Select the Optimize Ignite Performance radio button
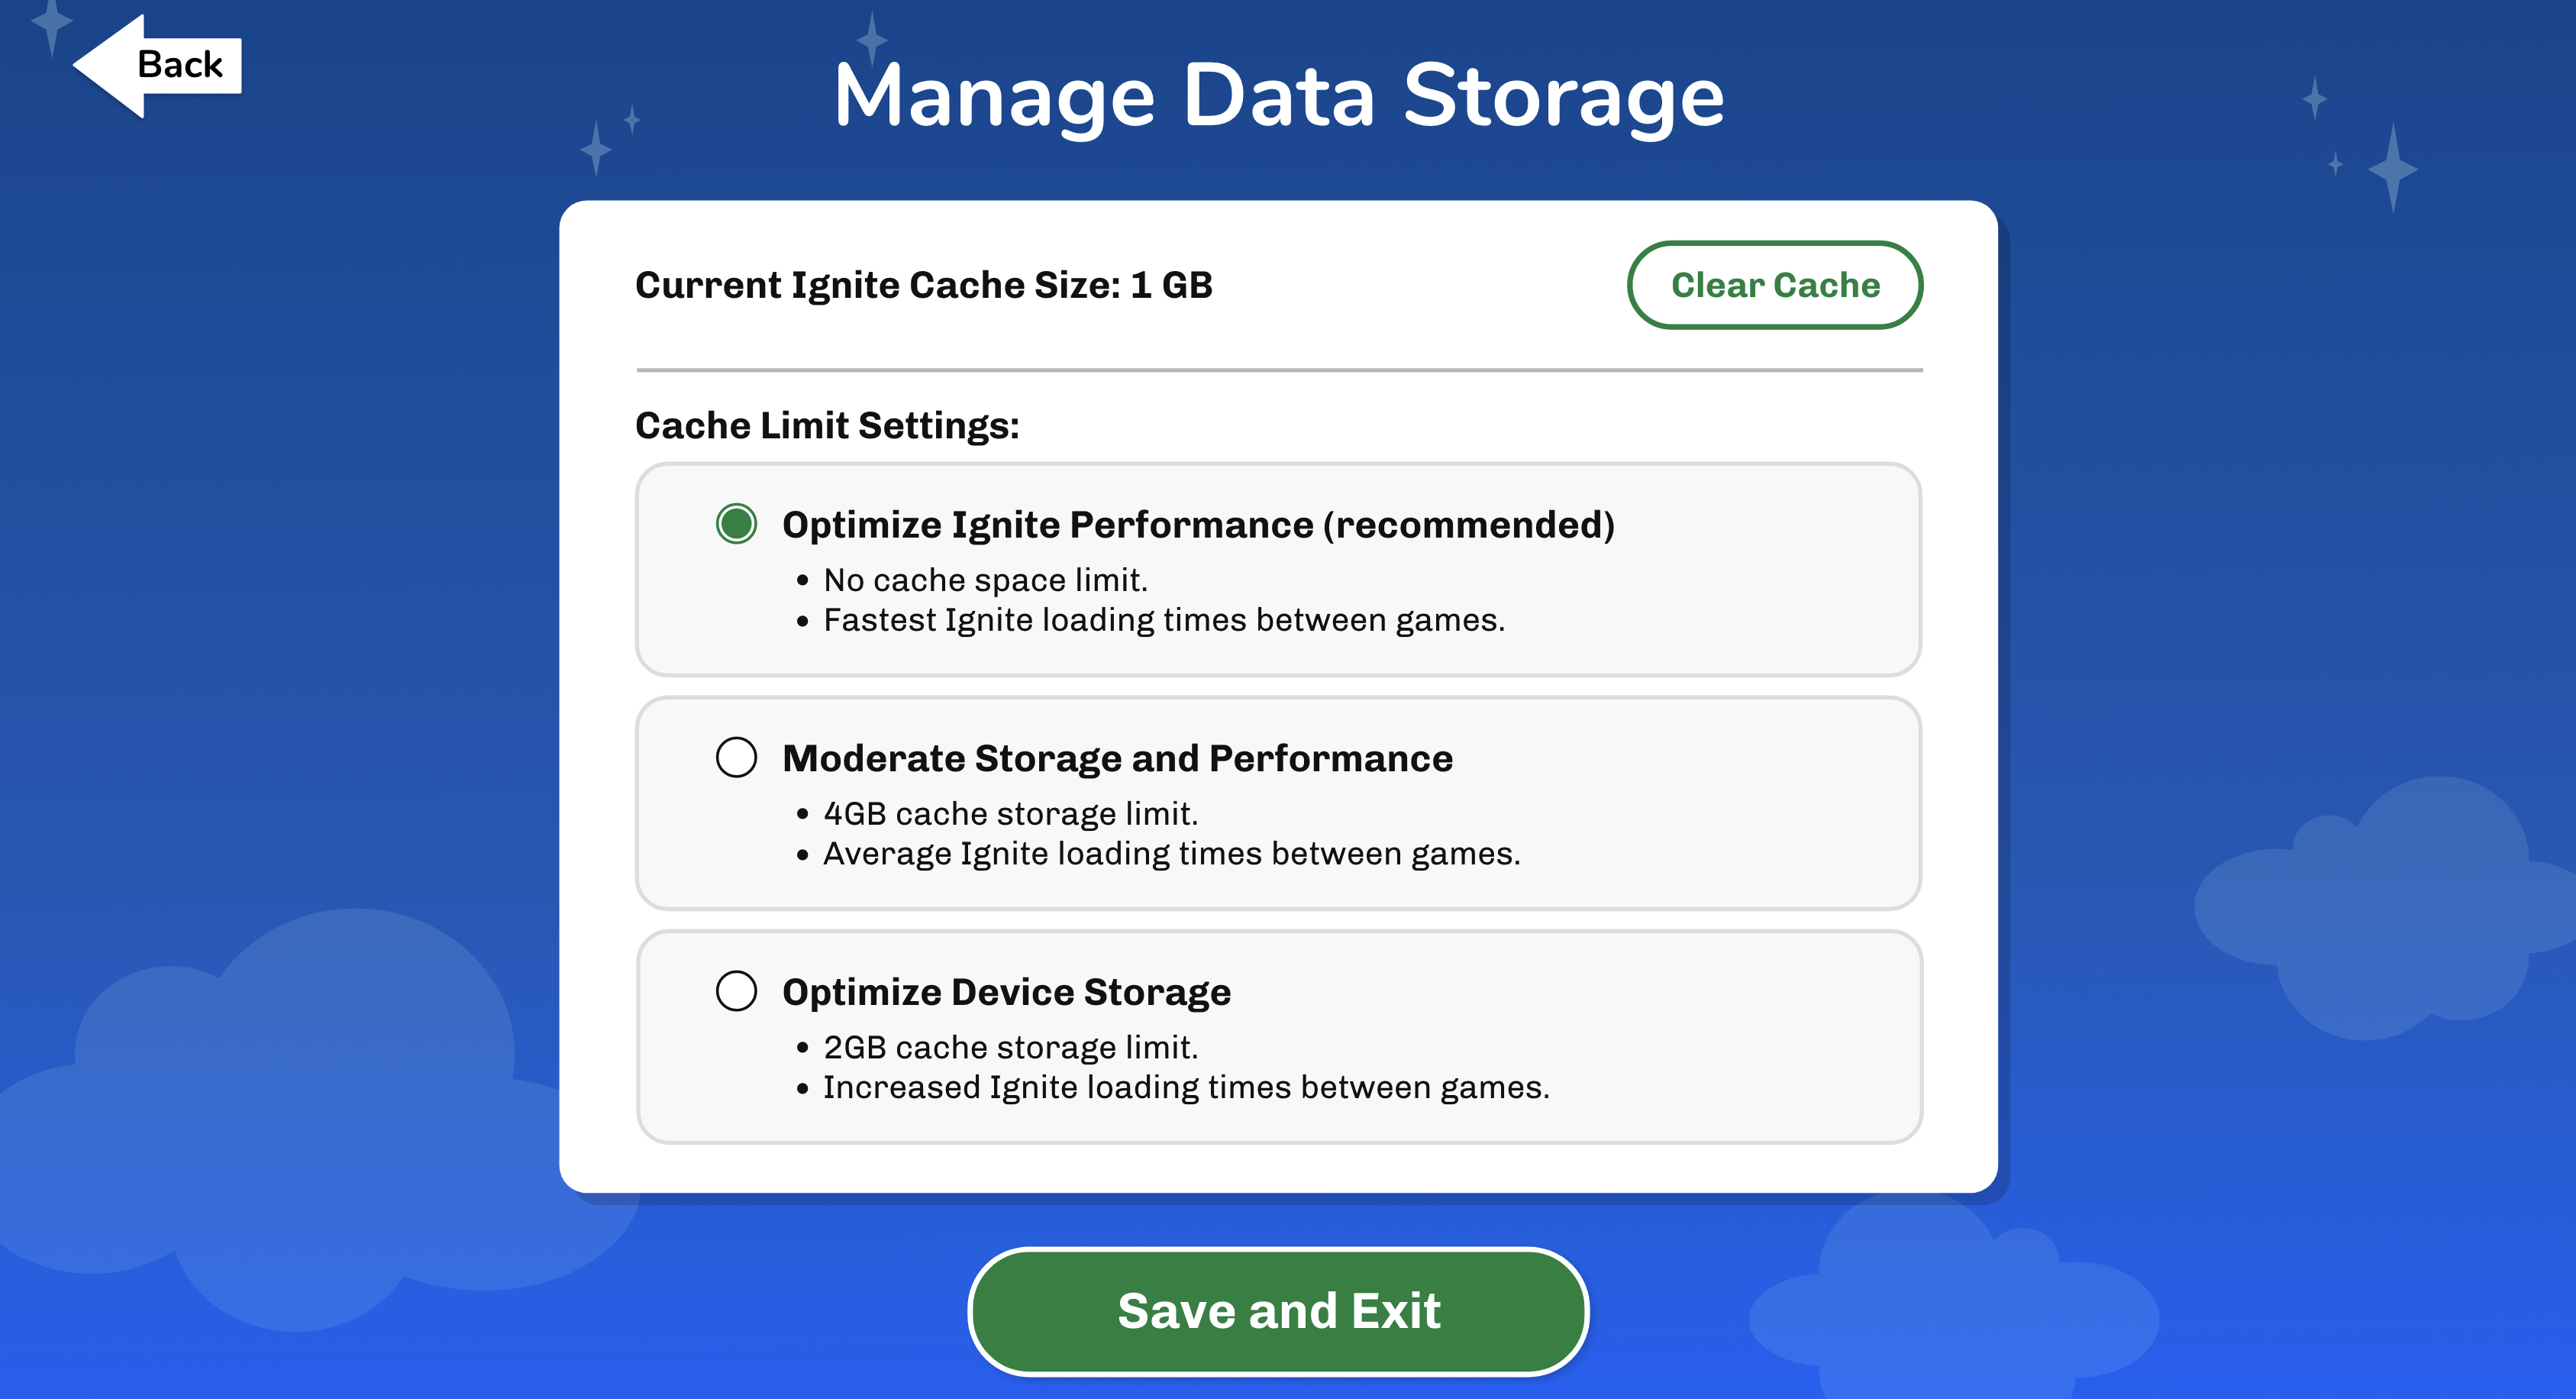The height and width of the screenshot is (1399, 2576). coord(736,524)
